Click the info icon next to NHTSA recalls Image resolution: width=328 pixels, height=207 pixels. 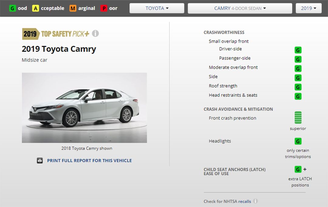(255, 201)
